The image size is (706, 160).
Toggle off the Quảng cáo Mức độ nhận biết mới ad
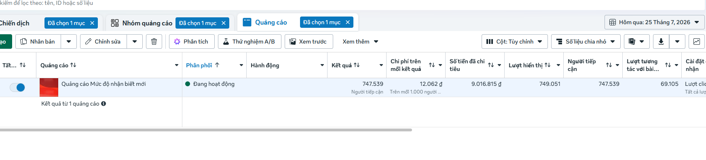coord(17,87)
